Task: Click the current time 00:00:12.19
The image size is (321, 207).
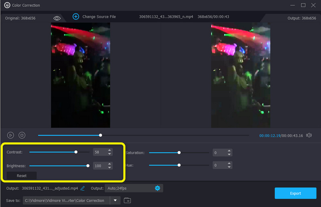Action: tap(270, 135)
